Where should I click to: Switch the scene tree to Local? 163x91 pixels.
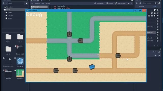tap(154, 6)
